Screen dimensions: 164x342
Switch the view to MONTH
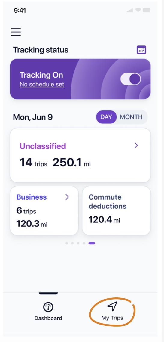click(131, 117)
